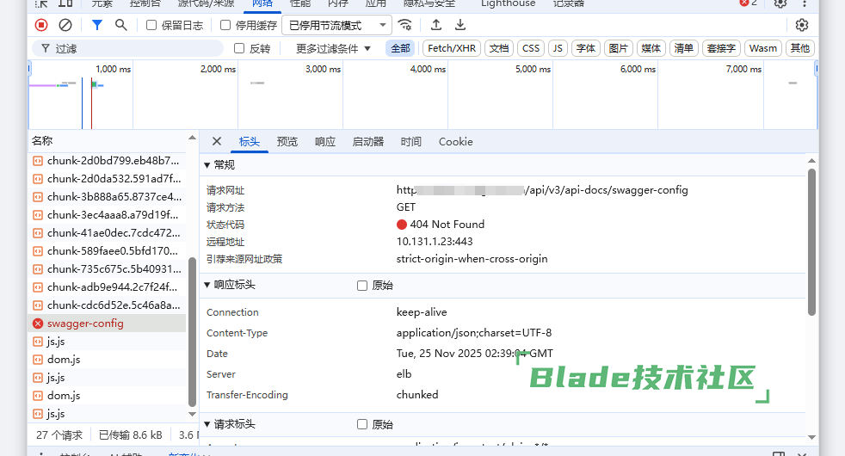Open the network search magnifier
This screenshot has width=845, height=456.
(x=121, y=25)
